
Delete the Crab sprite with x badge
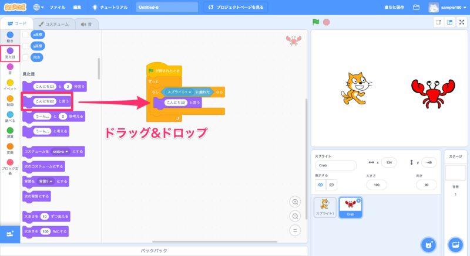[359, 201]
